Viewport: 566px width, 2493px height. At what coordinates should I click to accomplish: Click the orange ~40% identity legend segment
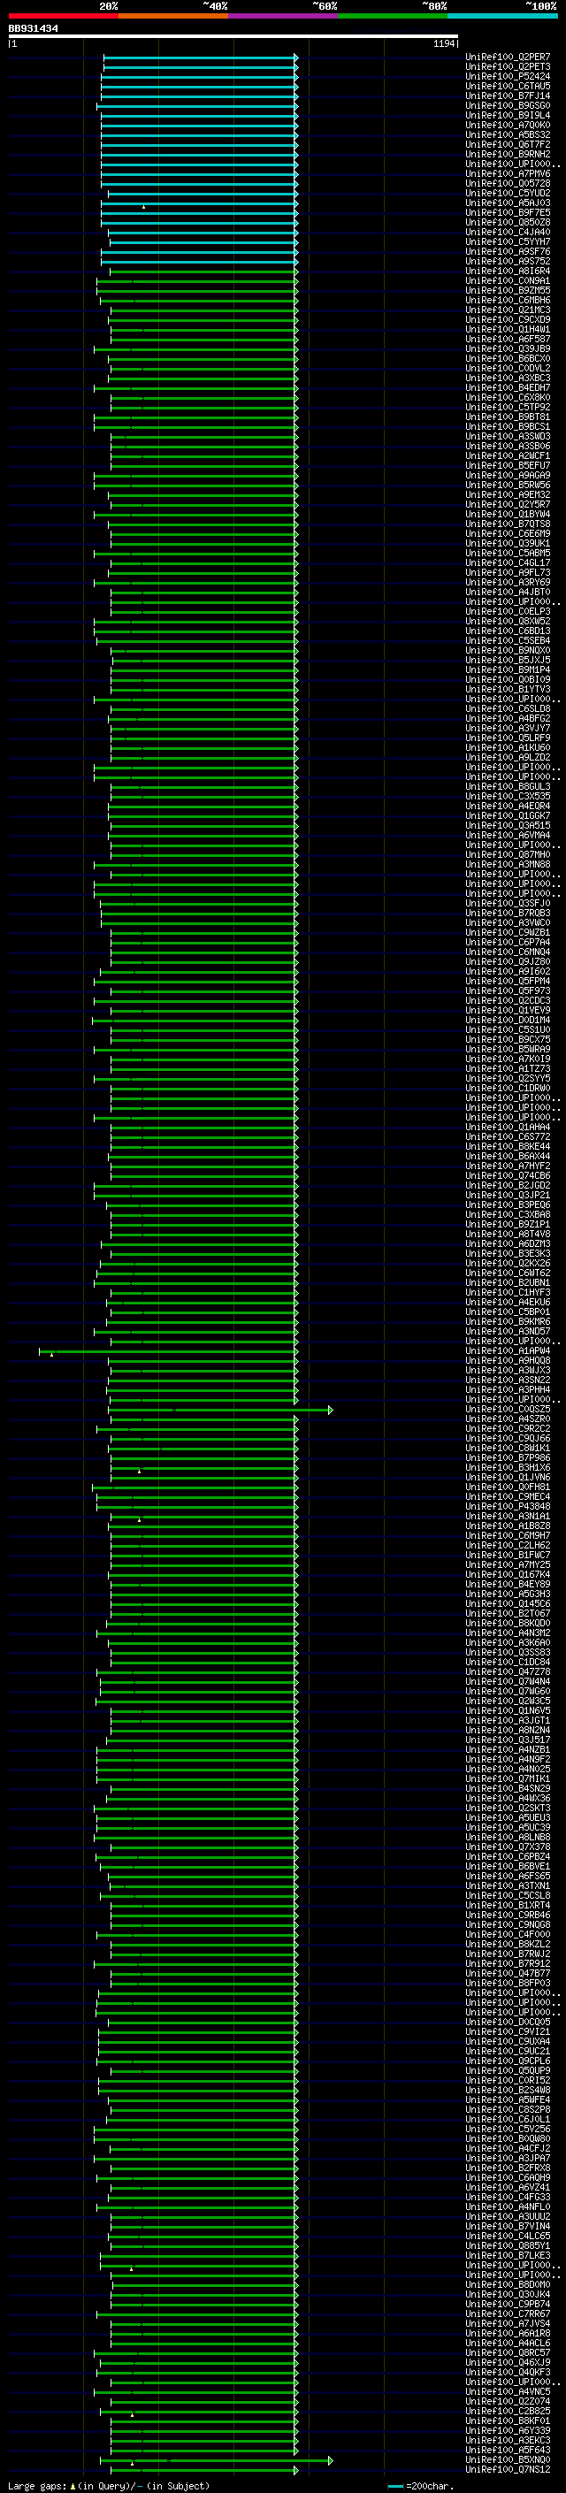click(173, 16)
